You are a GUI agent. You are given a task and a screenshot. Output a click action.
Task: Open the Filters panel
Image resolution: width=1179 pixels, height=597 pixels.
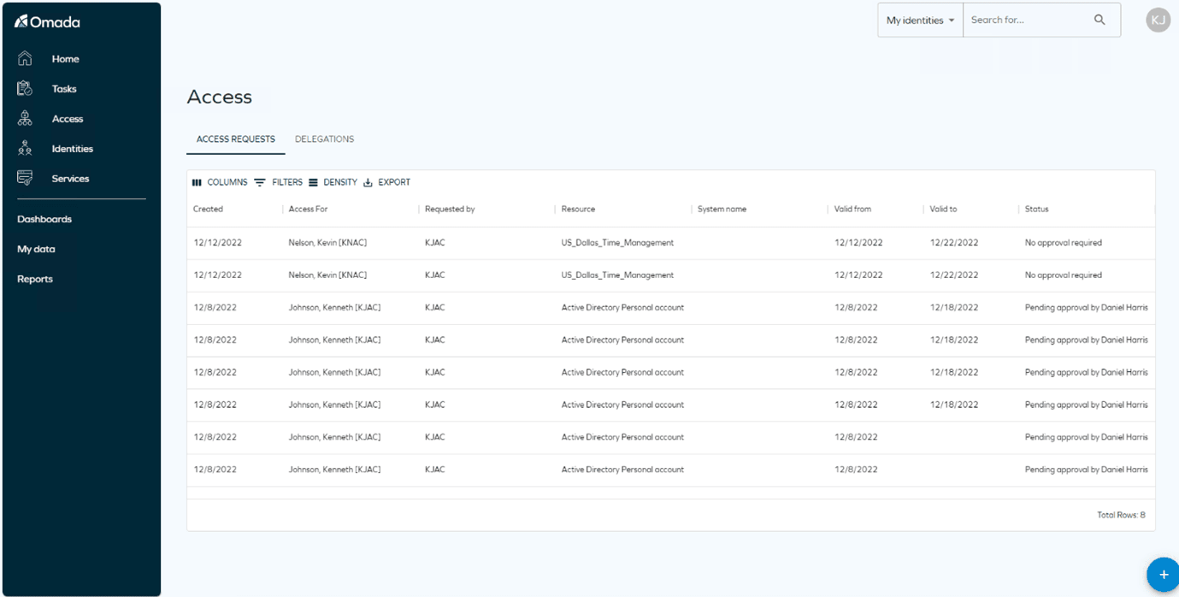click(280, 181)
